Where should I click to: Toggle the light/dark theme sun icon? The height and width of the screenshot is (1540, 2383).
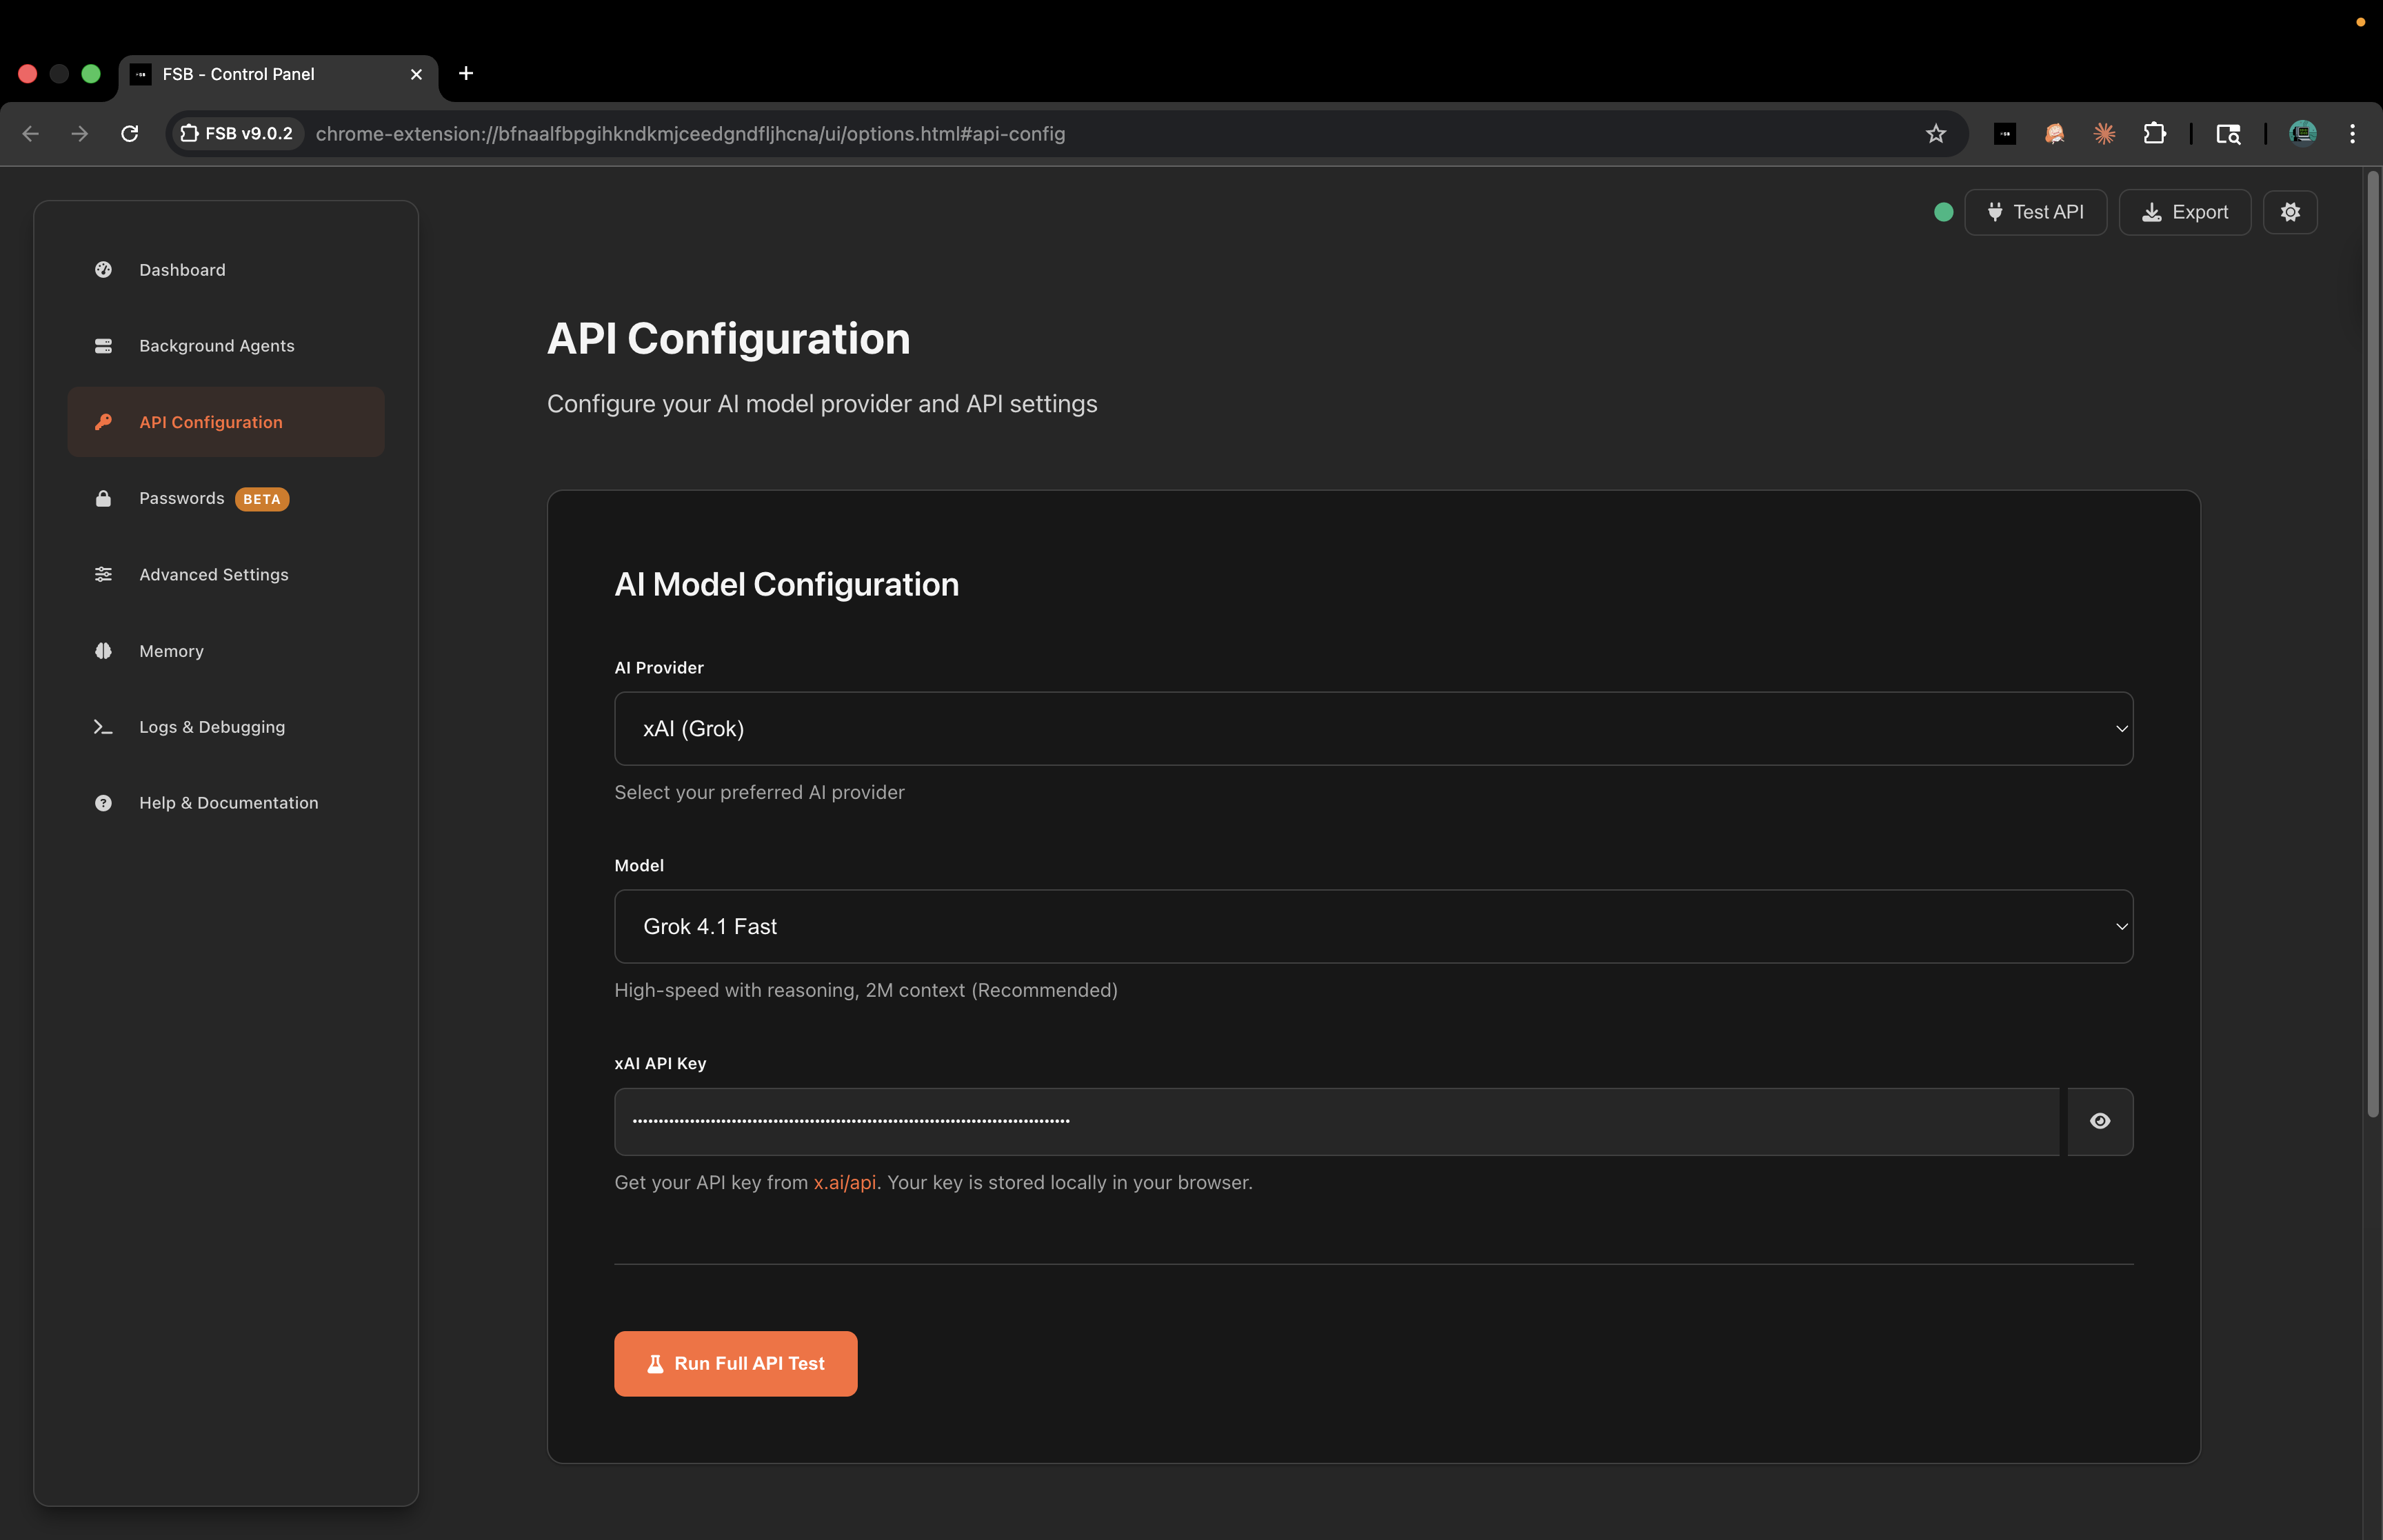pos(2290,212)
